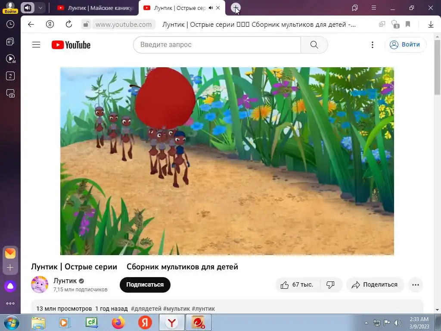Open the red Яндекс icon in taskbar
Screen dimensions: 441x331
[x=145, y=323]
